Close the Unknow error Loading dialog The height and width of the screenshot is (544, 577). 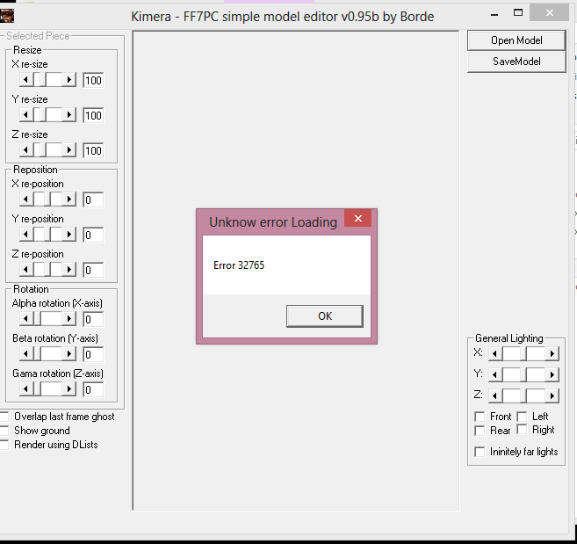[x=357, y=219]
